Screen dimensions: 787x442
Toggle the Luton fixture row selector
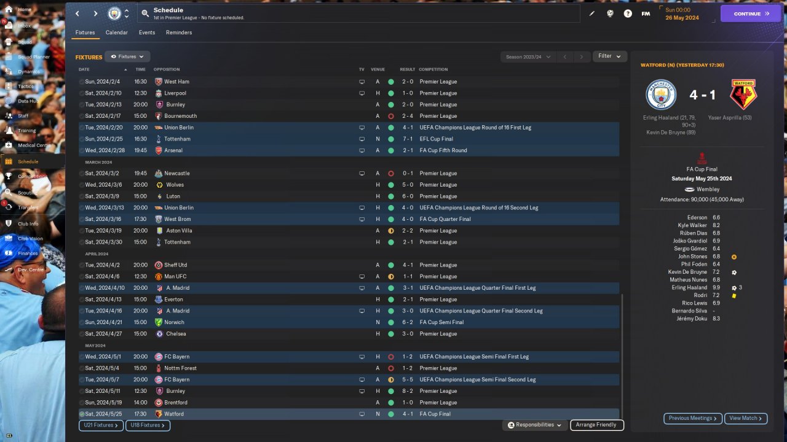82,196
